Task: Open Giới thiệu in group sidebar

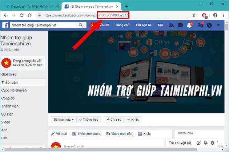Action: point(9,74)
